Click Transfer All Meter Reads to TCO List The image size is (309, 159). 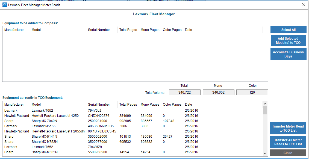tap(288, 142)
